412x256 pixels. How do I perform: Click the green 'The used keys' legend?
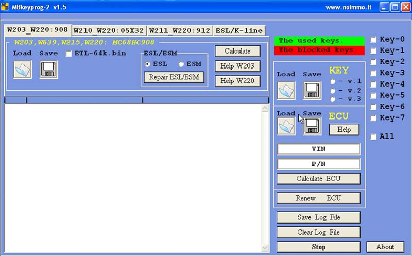[319, 41]
